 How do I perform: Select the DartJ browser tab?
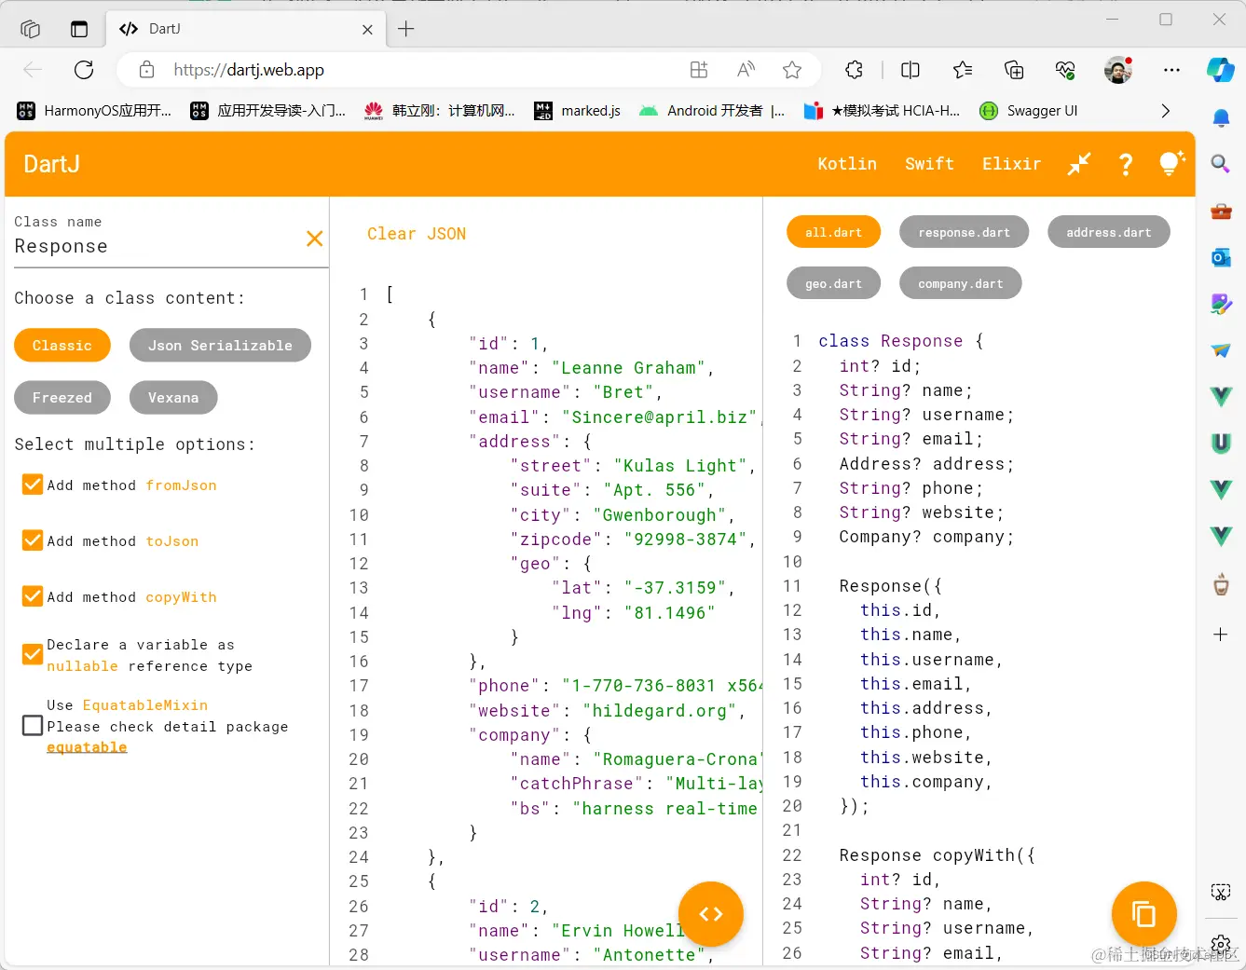coord(246,29)
